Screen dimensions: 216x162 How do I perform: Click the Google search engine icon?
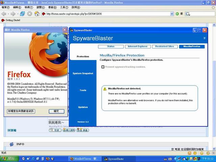coord(188,14)
